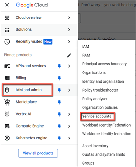This screenshot has height=167, width=136.
Task: Click the Vertex AI icon
Action: click(7, 114)
